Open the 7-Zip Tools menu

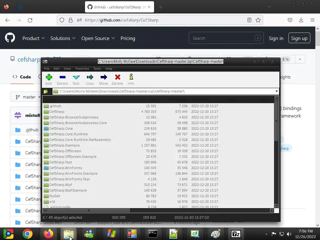[x=97, y=68]
